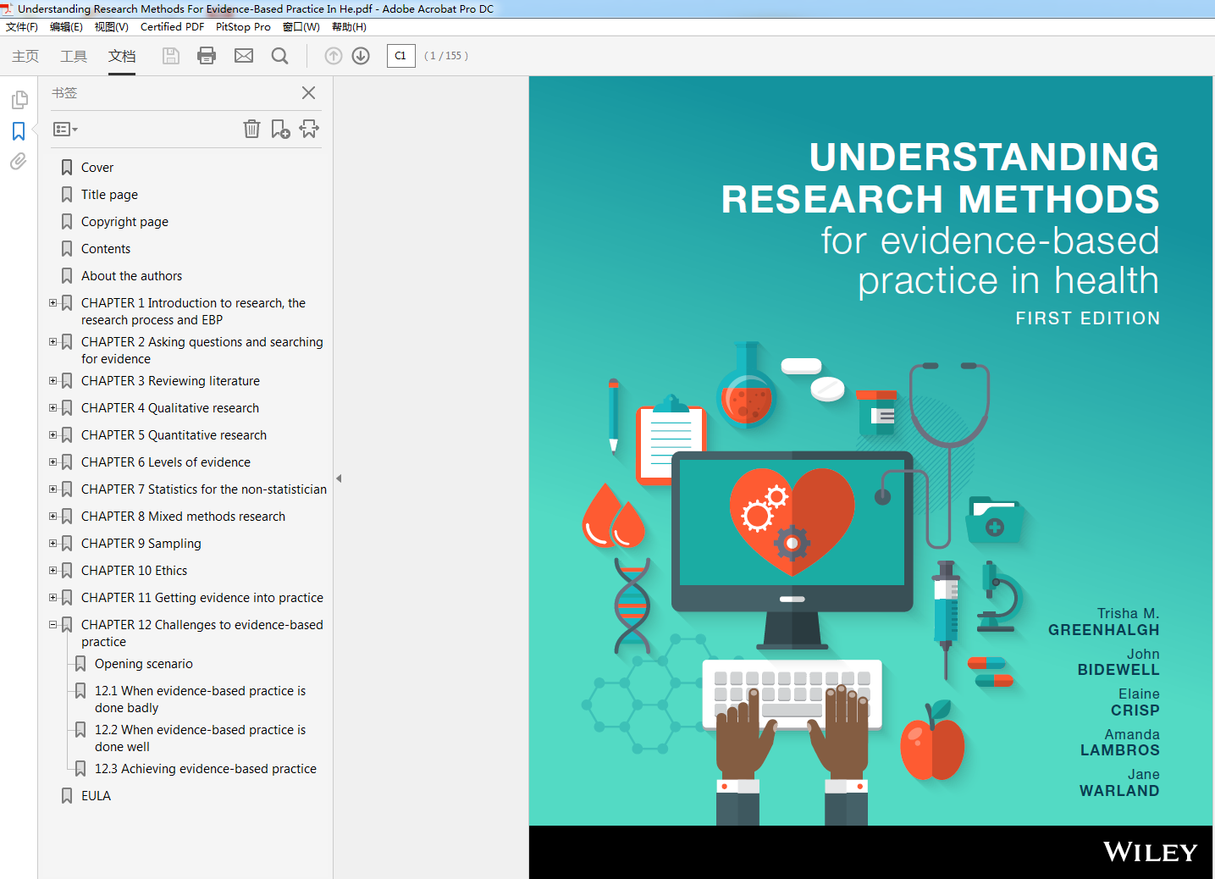Select CHAPTER 9 Sampling text
Viewport: 1215px width, 879px height.
[x=141, y=544]
